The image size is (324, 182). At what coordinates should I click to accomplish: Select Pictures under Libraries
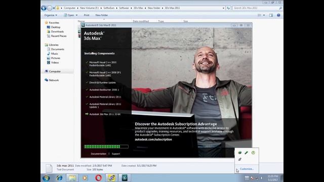click(53, 58)
